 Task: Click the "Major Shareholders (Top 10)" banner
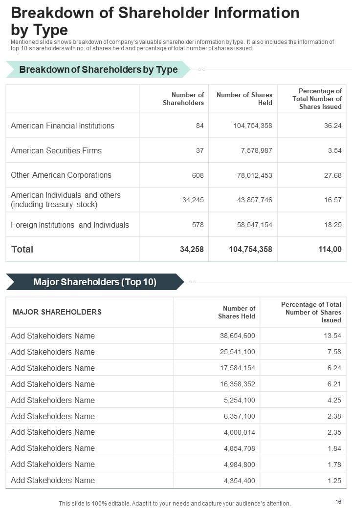click(x=95, y=282)
